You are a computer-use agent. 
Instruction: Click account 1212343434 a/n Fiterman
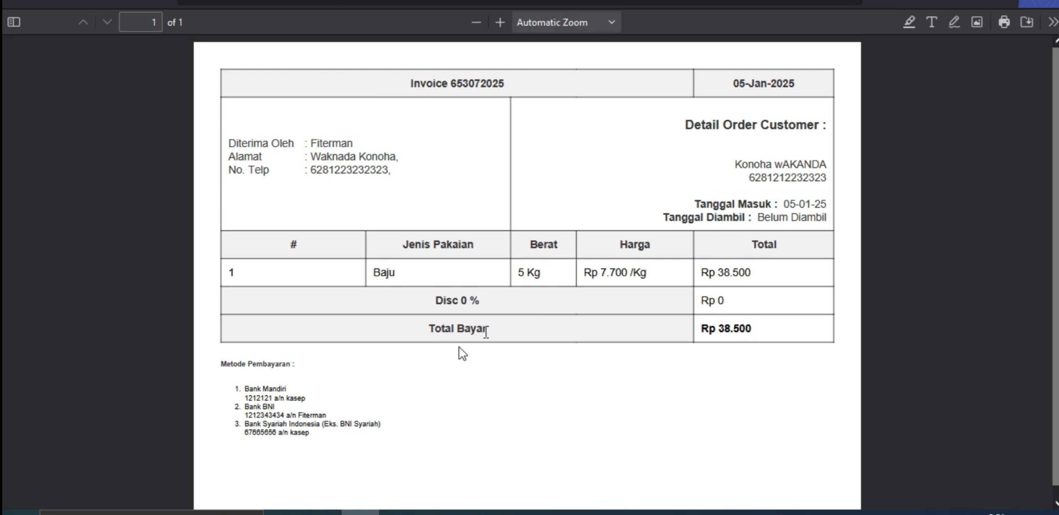[x=285, y=415]
